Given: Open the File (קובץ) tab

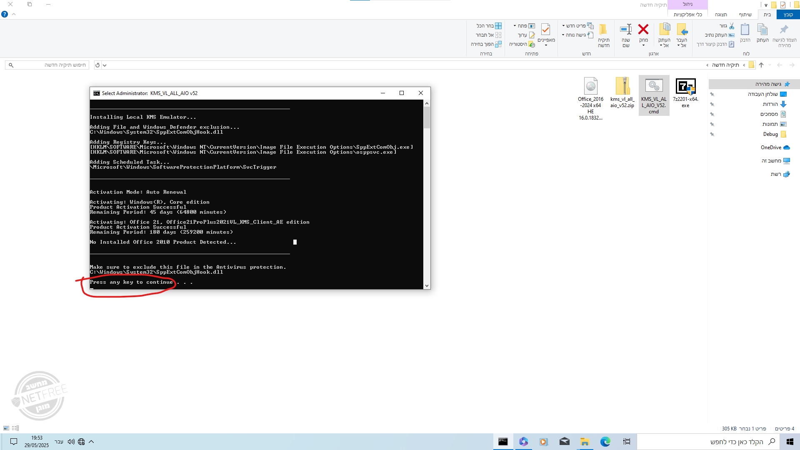Looking at the screenshot, I should point(788,15).
